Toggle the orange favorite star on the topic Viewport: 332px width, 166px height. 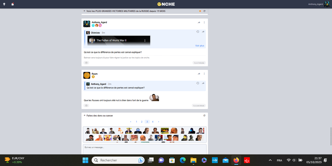click(200, 11)
